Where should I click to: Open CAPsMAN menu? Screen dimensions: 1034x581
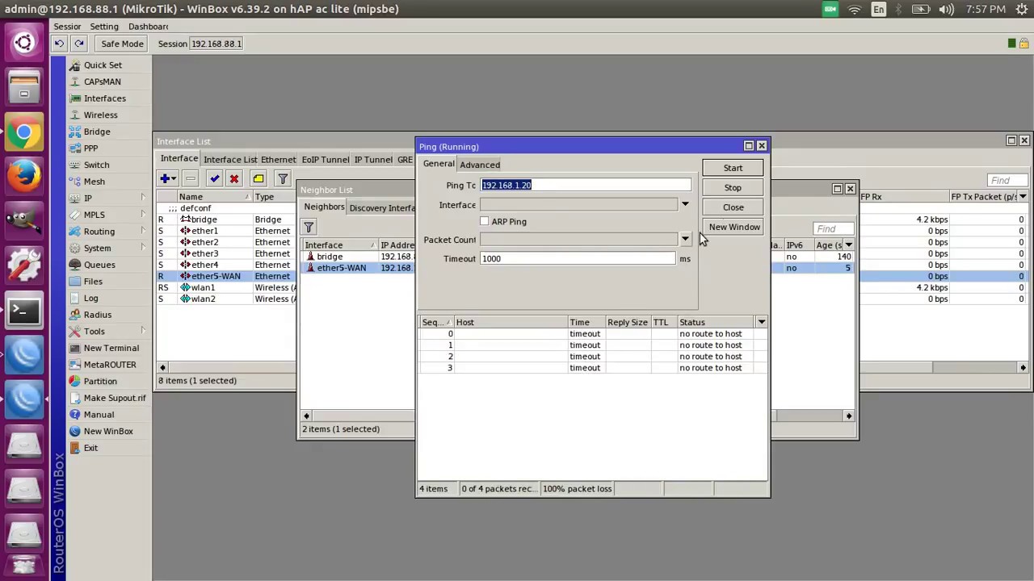coord(102,82)
